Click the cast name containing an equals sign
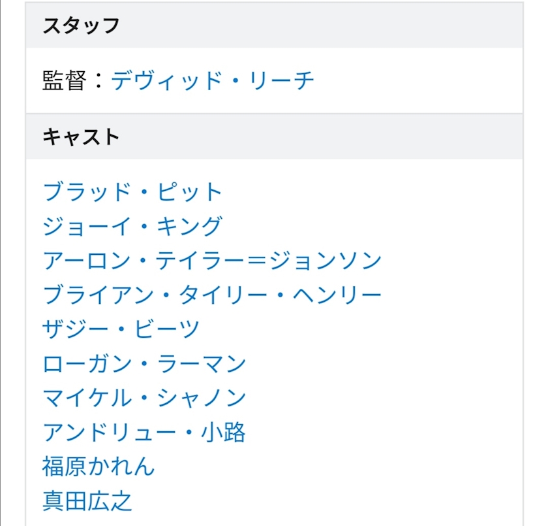Image resolution: width=548 pixels, height=526 pixels. (x=212, y=261)
